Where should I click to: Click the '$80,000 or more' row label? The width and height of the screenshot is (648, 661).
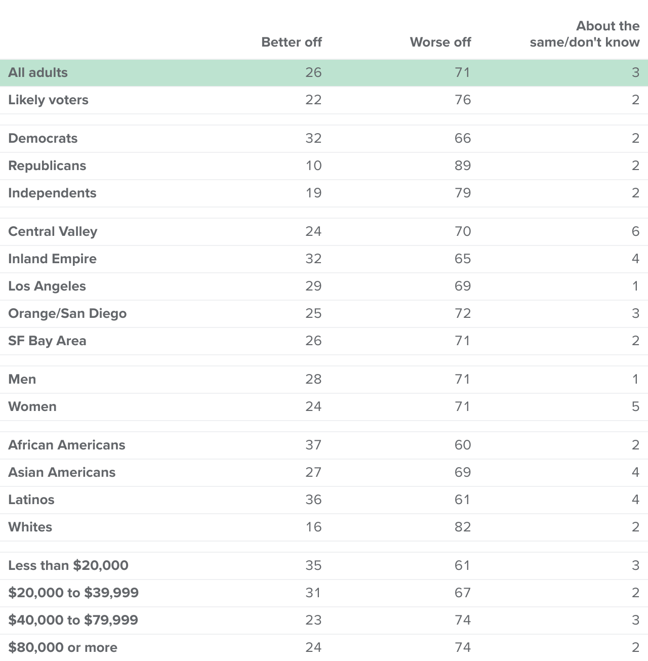pos(63,647)
